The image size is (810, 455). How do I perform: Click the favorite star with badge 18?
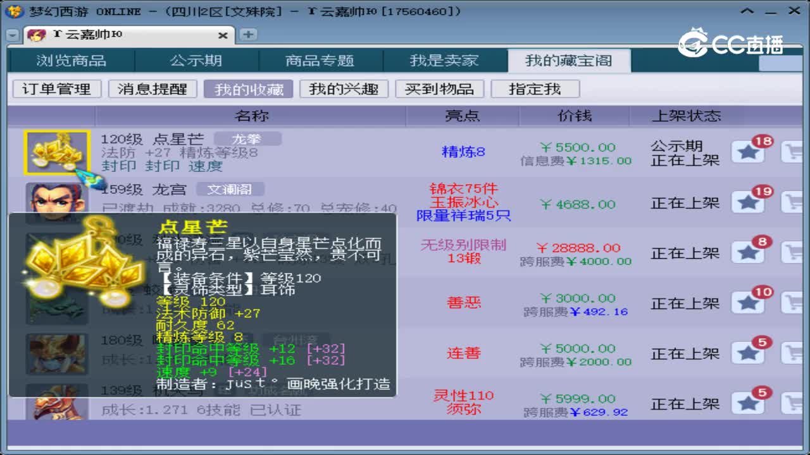748,152
